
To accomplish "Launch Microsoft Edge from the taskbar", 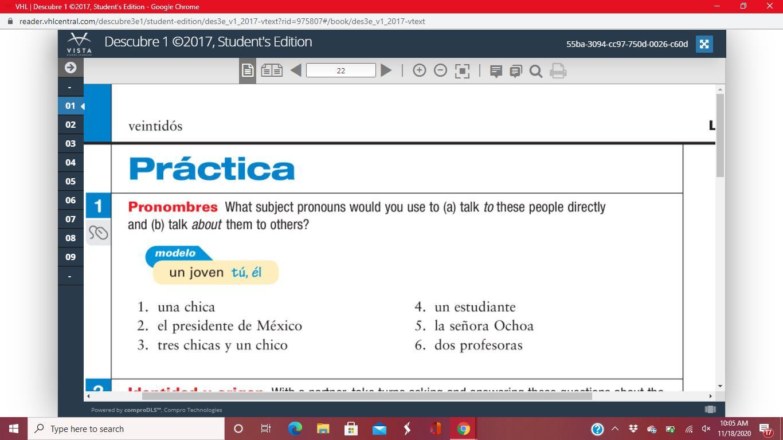I will (295, 429).
